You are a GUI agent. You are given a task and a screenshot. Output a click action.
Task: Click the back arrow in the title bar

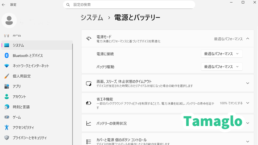pos(4,5)
